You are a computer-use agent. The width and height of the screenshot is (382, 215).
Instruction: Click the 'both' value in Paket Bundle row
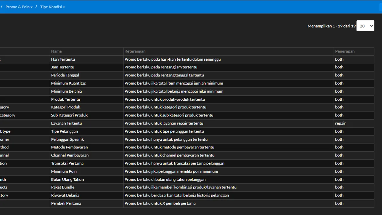click(x=339, y=187)
